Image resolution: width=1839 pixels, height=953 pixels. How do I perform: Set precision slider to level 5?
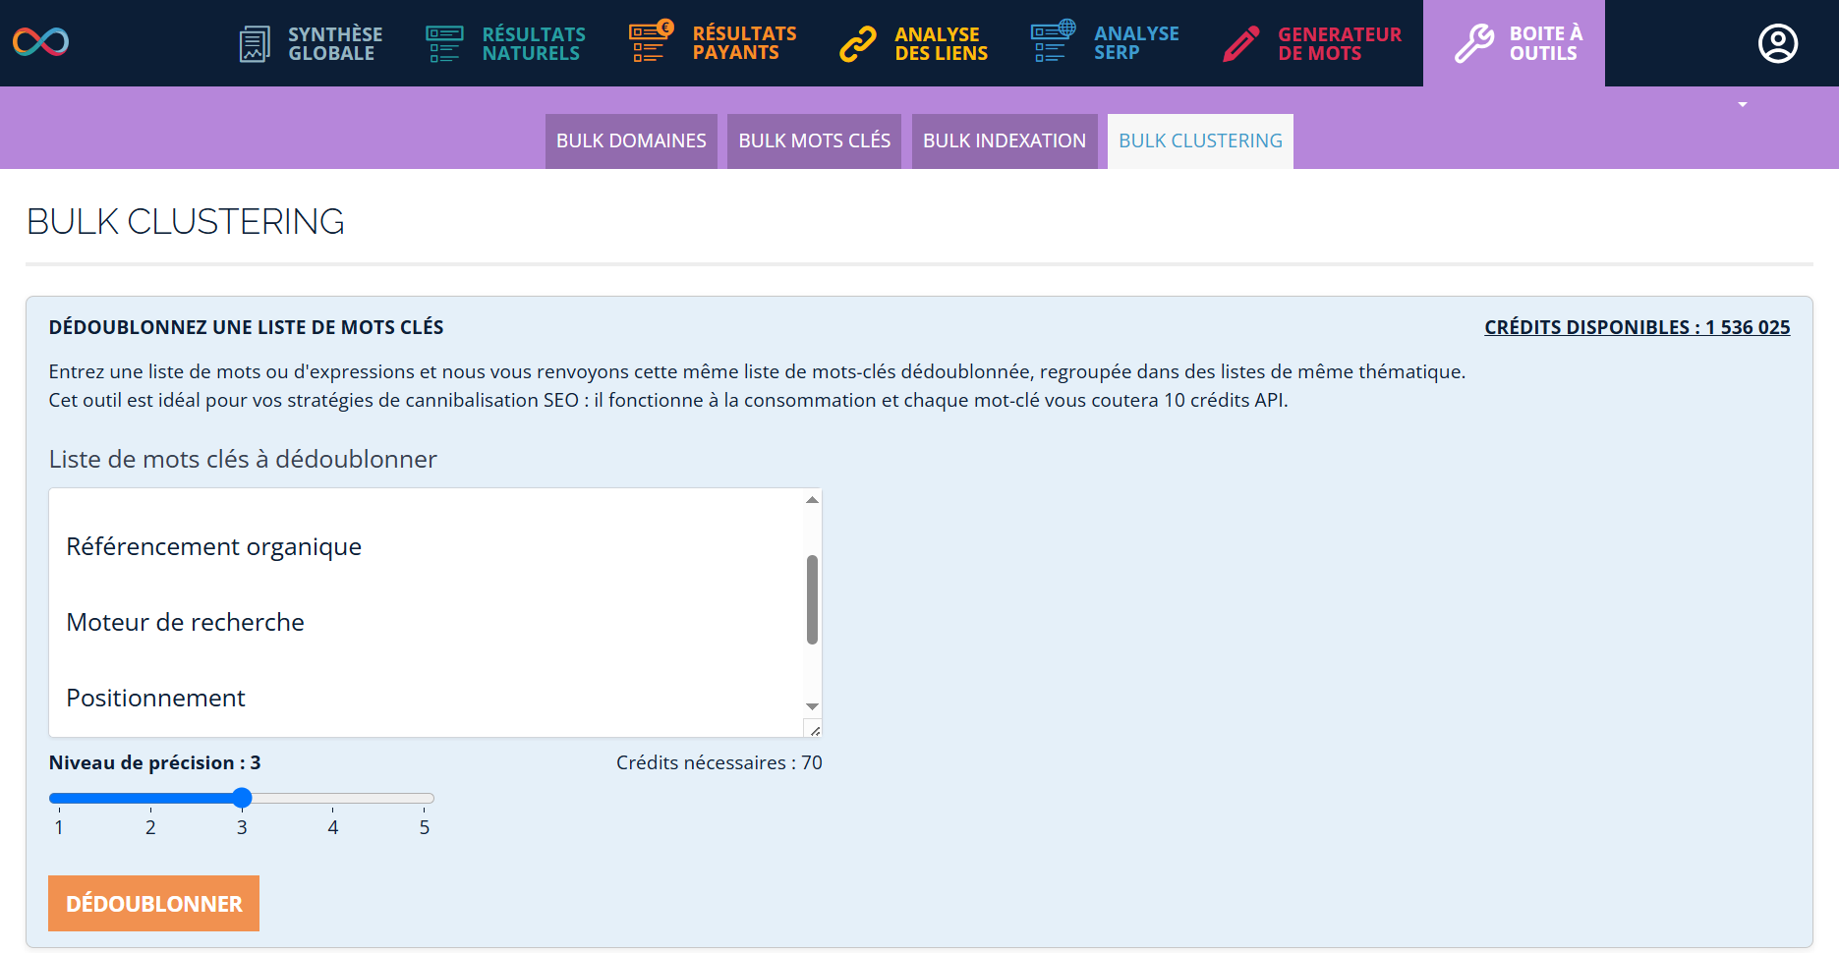425,799
